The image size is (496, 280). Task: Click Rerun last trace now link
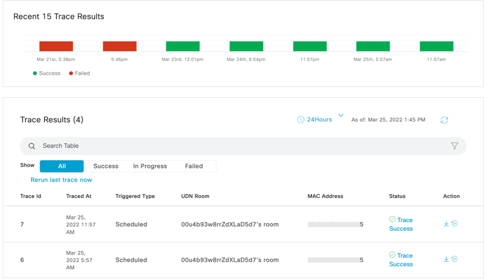(x=61, y=180)
